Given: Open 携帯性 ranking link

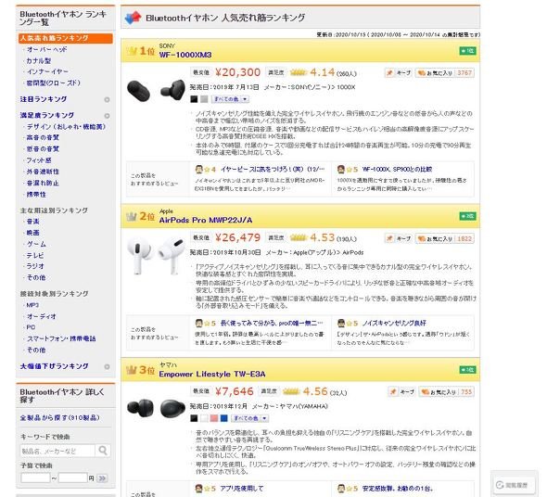Looking at the screenshot, I should 36,195.
